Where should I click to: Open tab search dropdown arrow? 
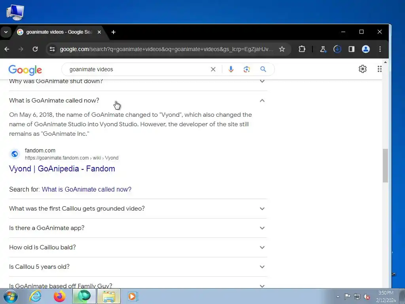click(x=6, y=32)
